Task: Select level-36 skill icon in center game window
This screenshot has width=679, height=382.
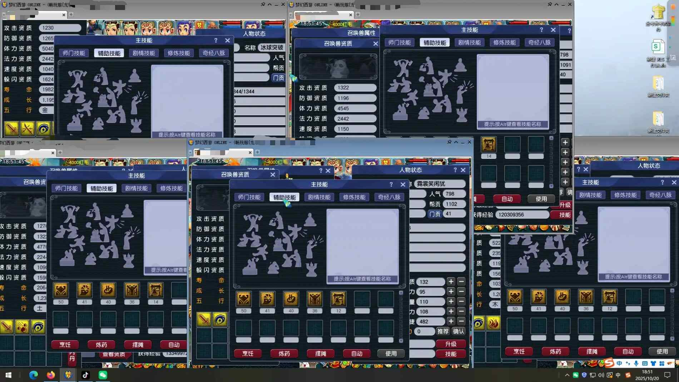Action: [x=314, y=299]
